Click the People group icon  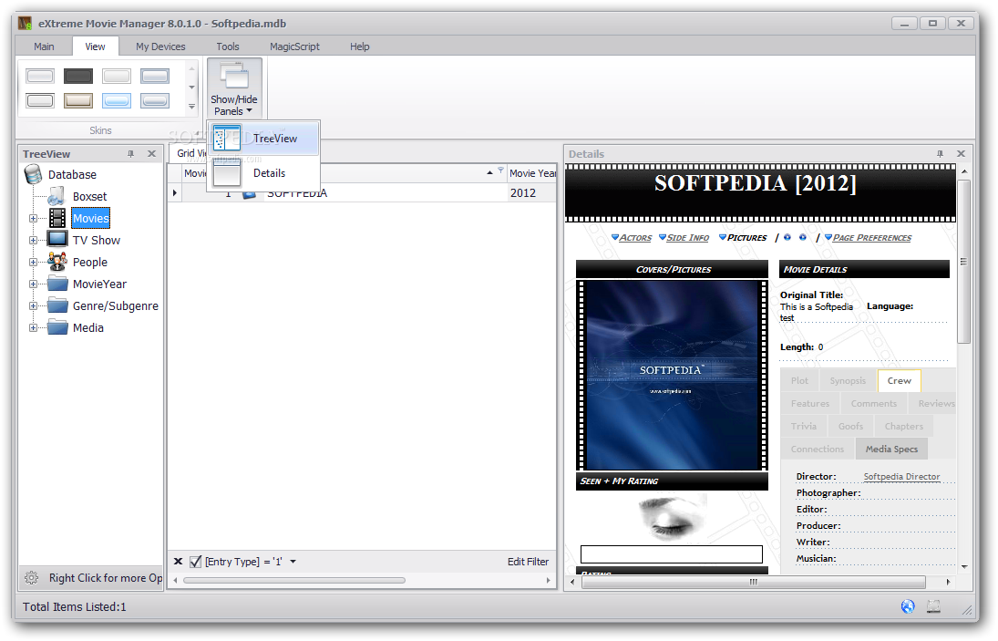[57, 262]
